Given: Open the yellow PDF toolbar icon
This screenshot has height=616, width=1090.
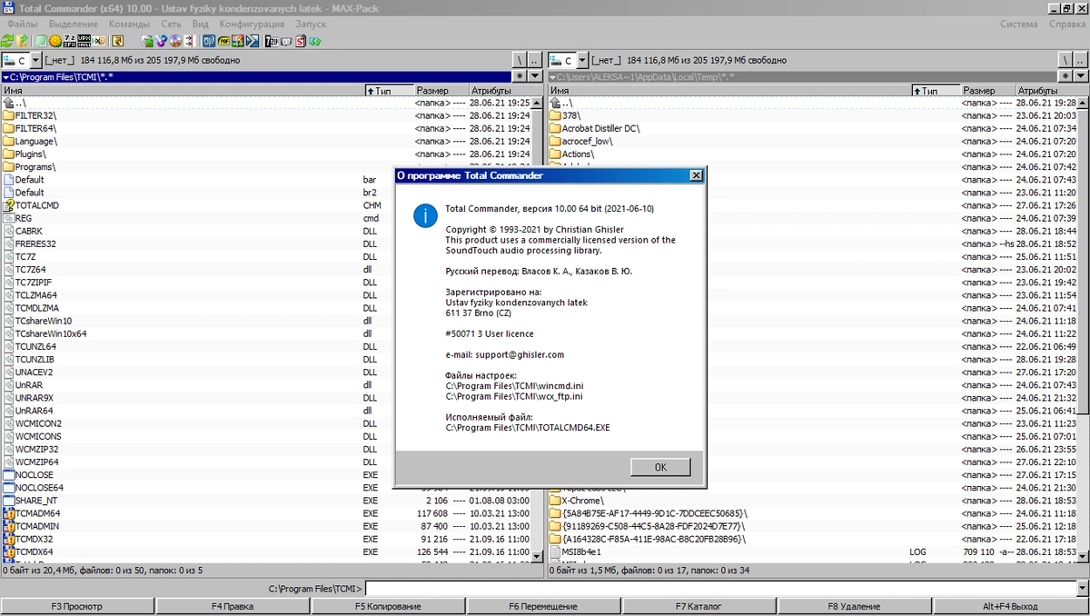Looking at the screenshot, I should click(223, 41).
